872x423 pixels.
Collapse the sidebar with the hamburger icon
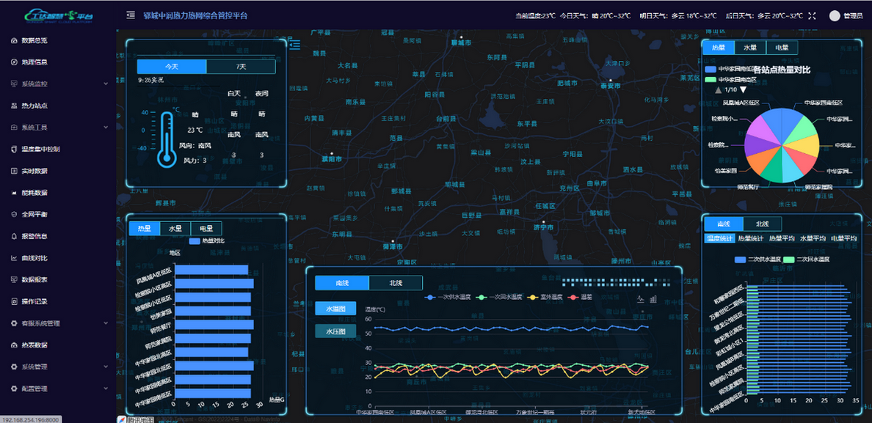(x=131, y=15)
